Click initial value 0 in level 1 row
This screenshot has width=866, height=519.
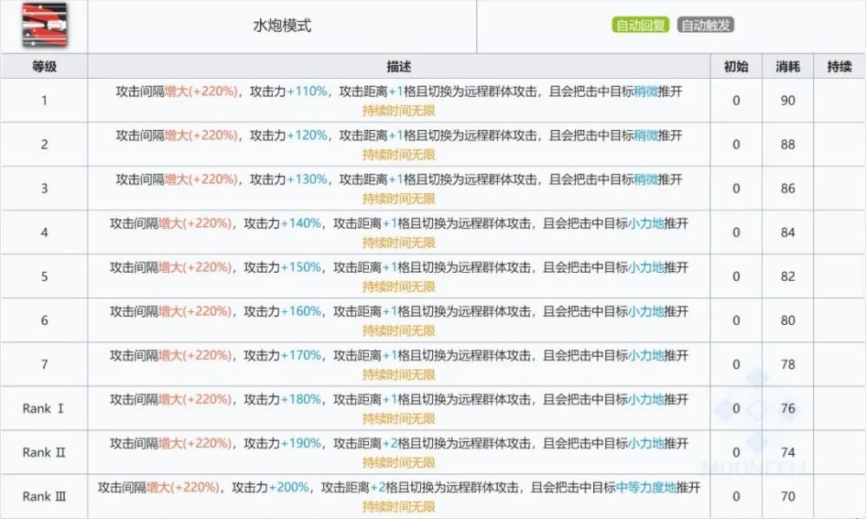(x=735, y=101)
